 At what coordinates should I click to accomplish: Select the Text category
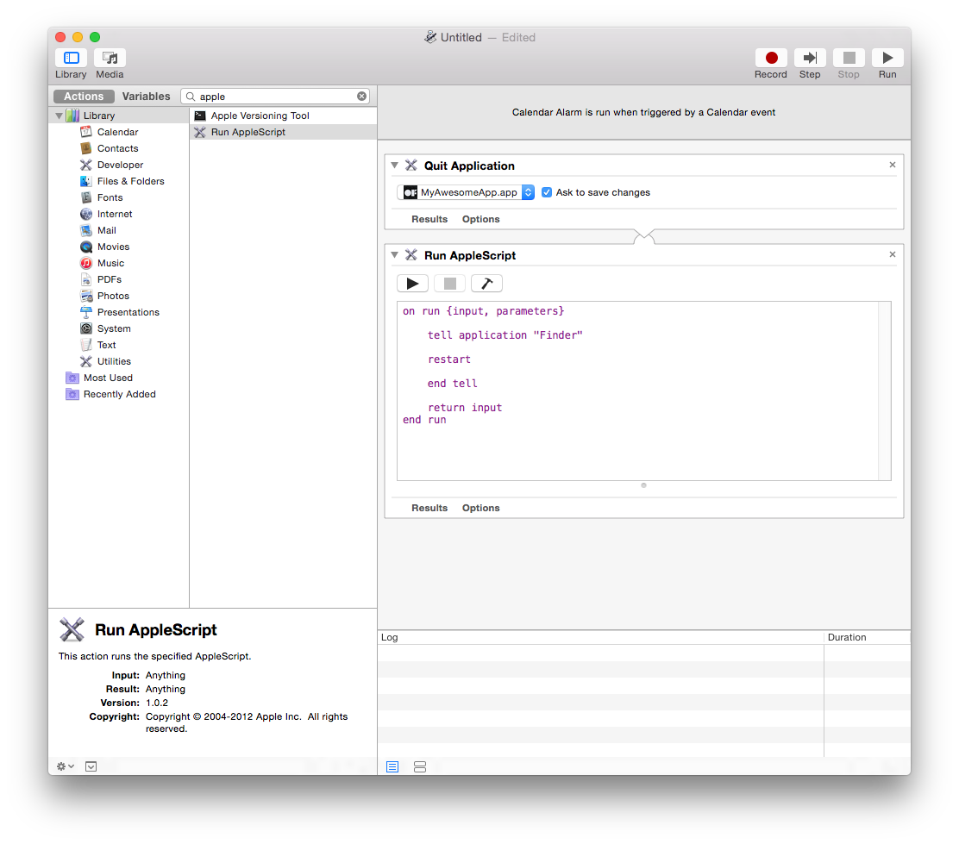[x=106, y=345]
